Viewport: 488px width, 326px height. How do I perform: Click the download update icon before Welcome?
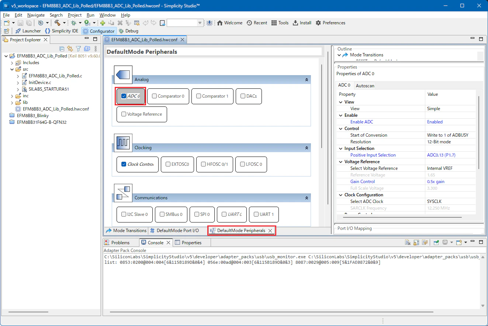coord(210,23)
